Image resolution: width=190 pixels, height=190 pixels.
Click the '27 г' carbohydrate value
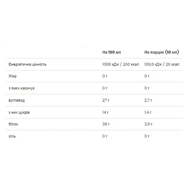[106, 100]
